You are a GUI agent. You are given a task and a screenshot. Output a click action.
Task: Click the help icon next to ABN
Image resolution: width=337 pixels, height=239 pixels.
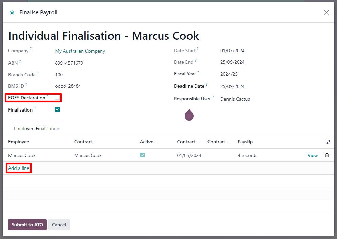click(x=20, y=61)
